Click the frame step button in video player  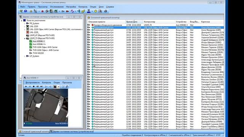click(37, 86)
